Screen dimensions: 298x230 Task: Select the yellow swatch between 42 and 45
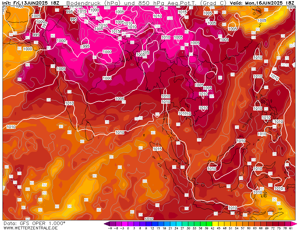(216, 223)
